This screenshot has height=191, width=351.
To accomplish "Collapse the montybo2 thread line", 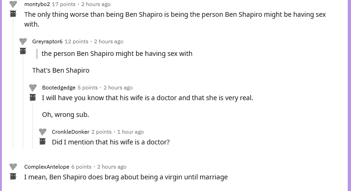I will (x=13, y=84).
